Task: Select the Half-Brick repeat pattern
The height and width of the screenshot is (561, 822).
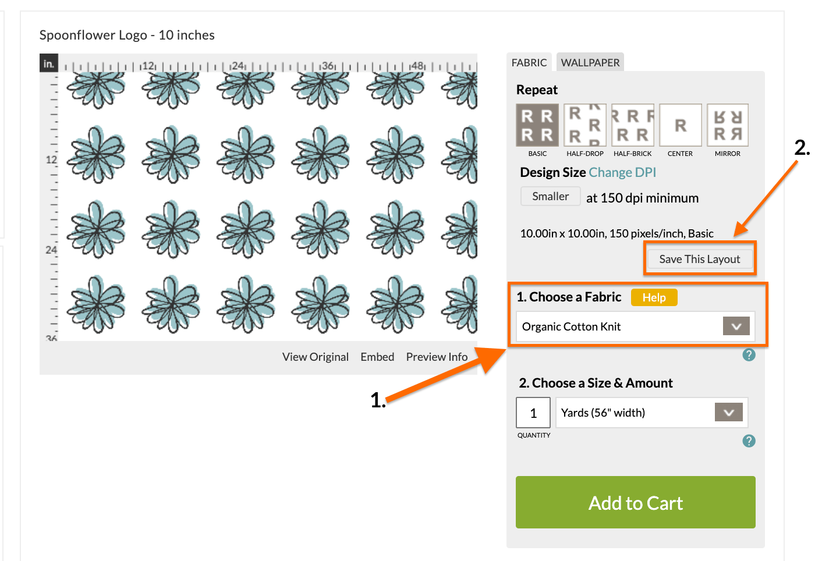Action: 632,125
